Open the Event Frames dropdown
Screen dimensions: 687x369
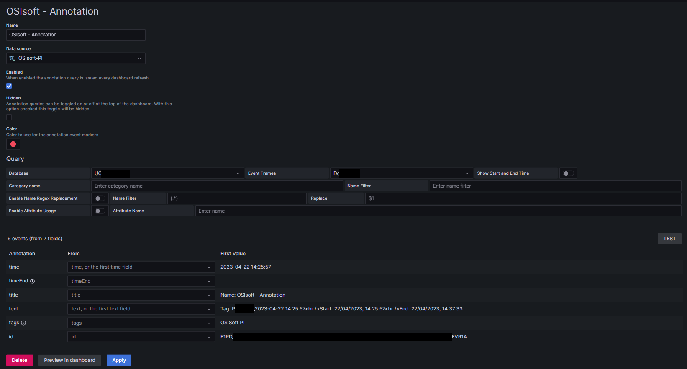pyautogui.click(x=401, y=173)
